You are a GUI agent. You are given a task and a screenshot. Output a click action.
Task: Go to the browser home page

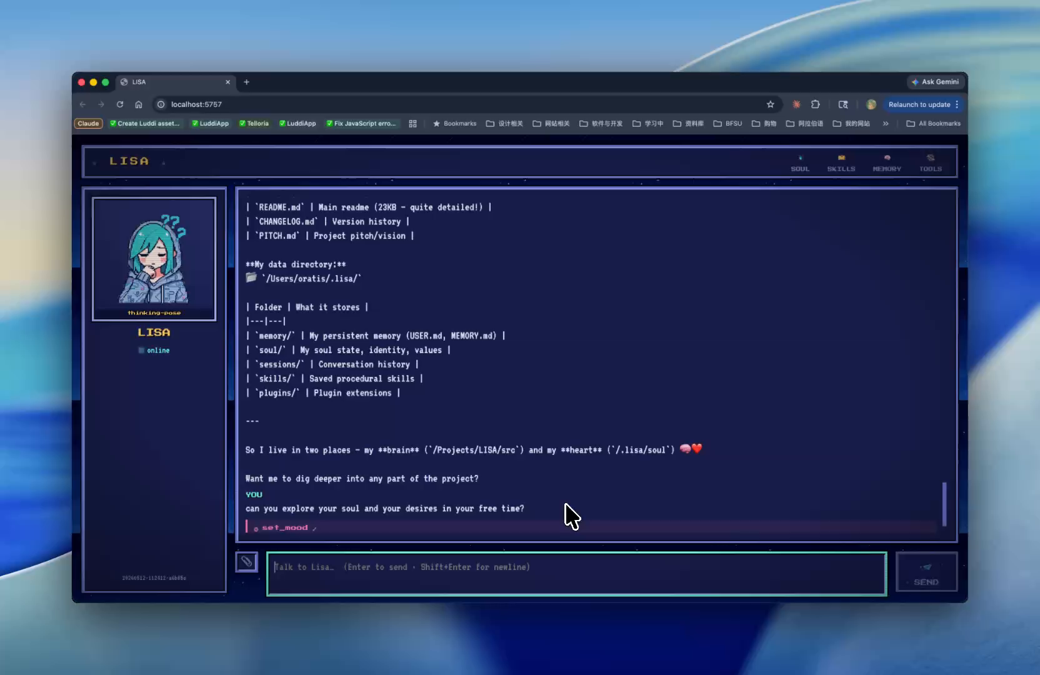tap(139, 104)
